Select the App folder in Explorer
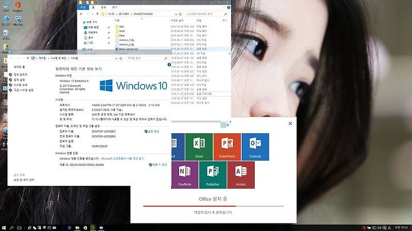412x231 pixels. pos(120,26)
